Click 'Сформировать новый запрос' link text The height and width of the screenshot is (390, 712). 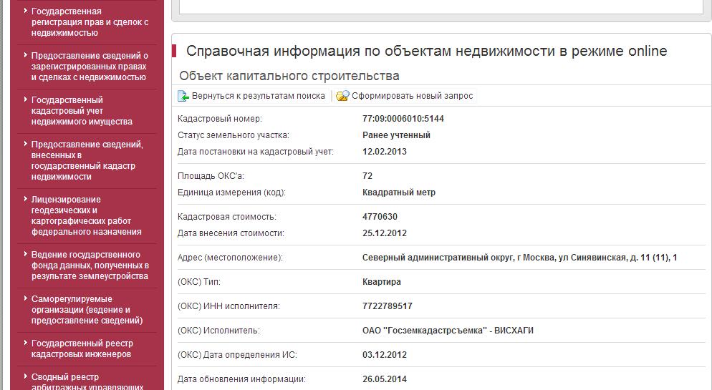[412, 96]
